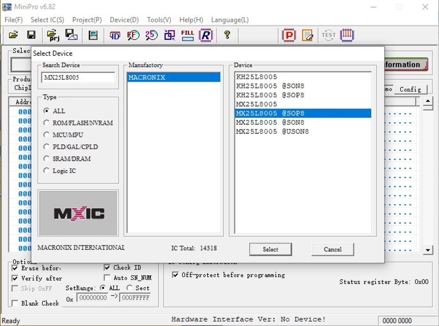Select the SetRange Sect radio button
This screenshot has height=326, width=439.
tap(129, 288)
